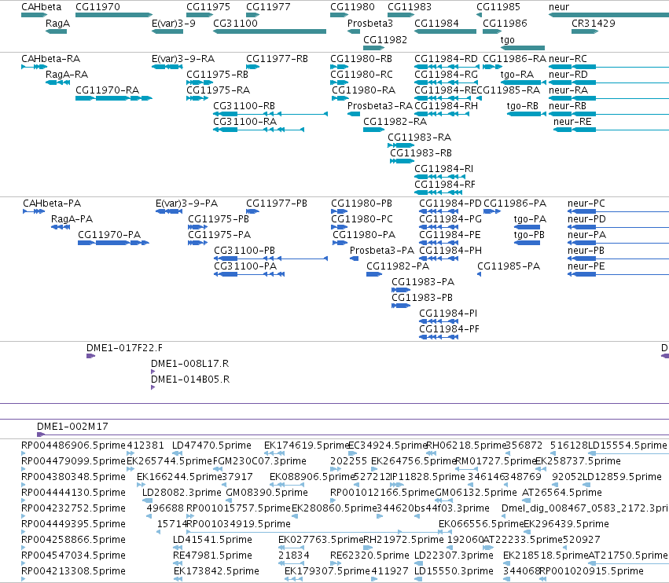Click the RagA-PA protein label
The height and width of the screenshot is (583, 669).
72,218
